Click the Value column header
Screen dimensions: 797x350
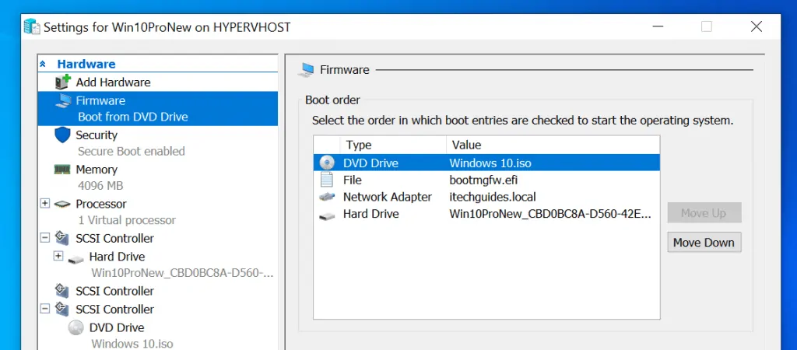(x=465, y=145)
